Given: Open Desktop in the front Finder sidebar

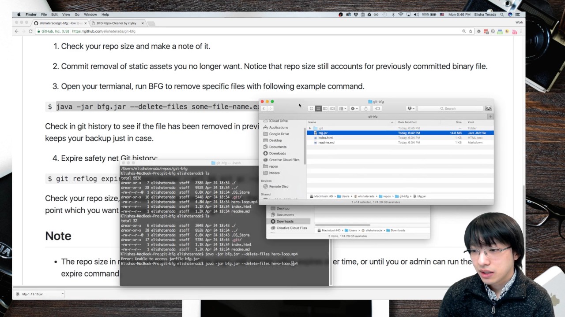Looking at the screenshot, I should point(275,140).
